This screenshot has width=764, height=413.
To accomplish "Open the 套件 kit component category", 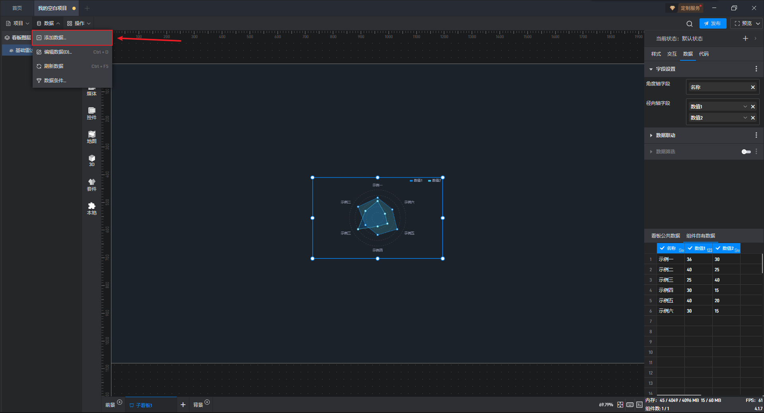I will [92, 184].
